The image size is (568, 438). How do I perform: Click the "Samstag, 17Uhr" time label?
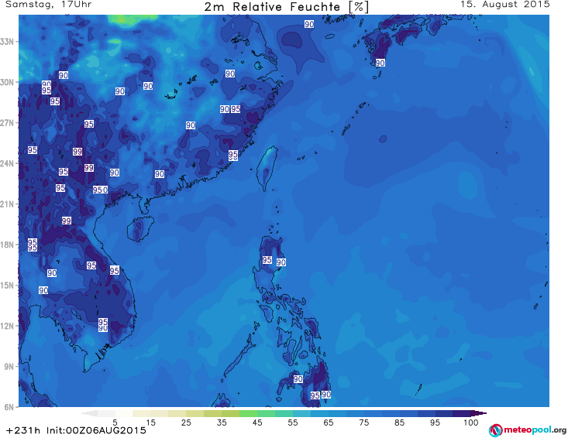[x=49, y=5]
